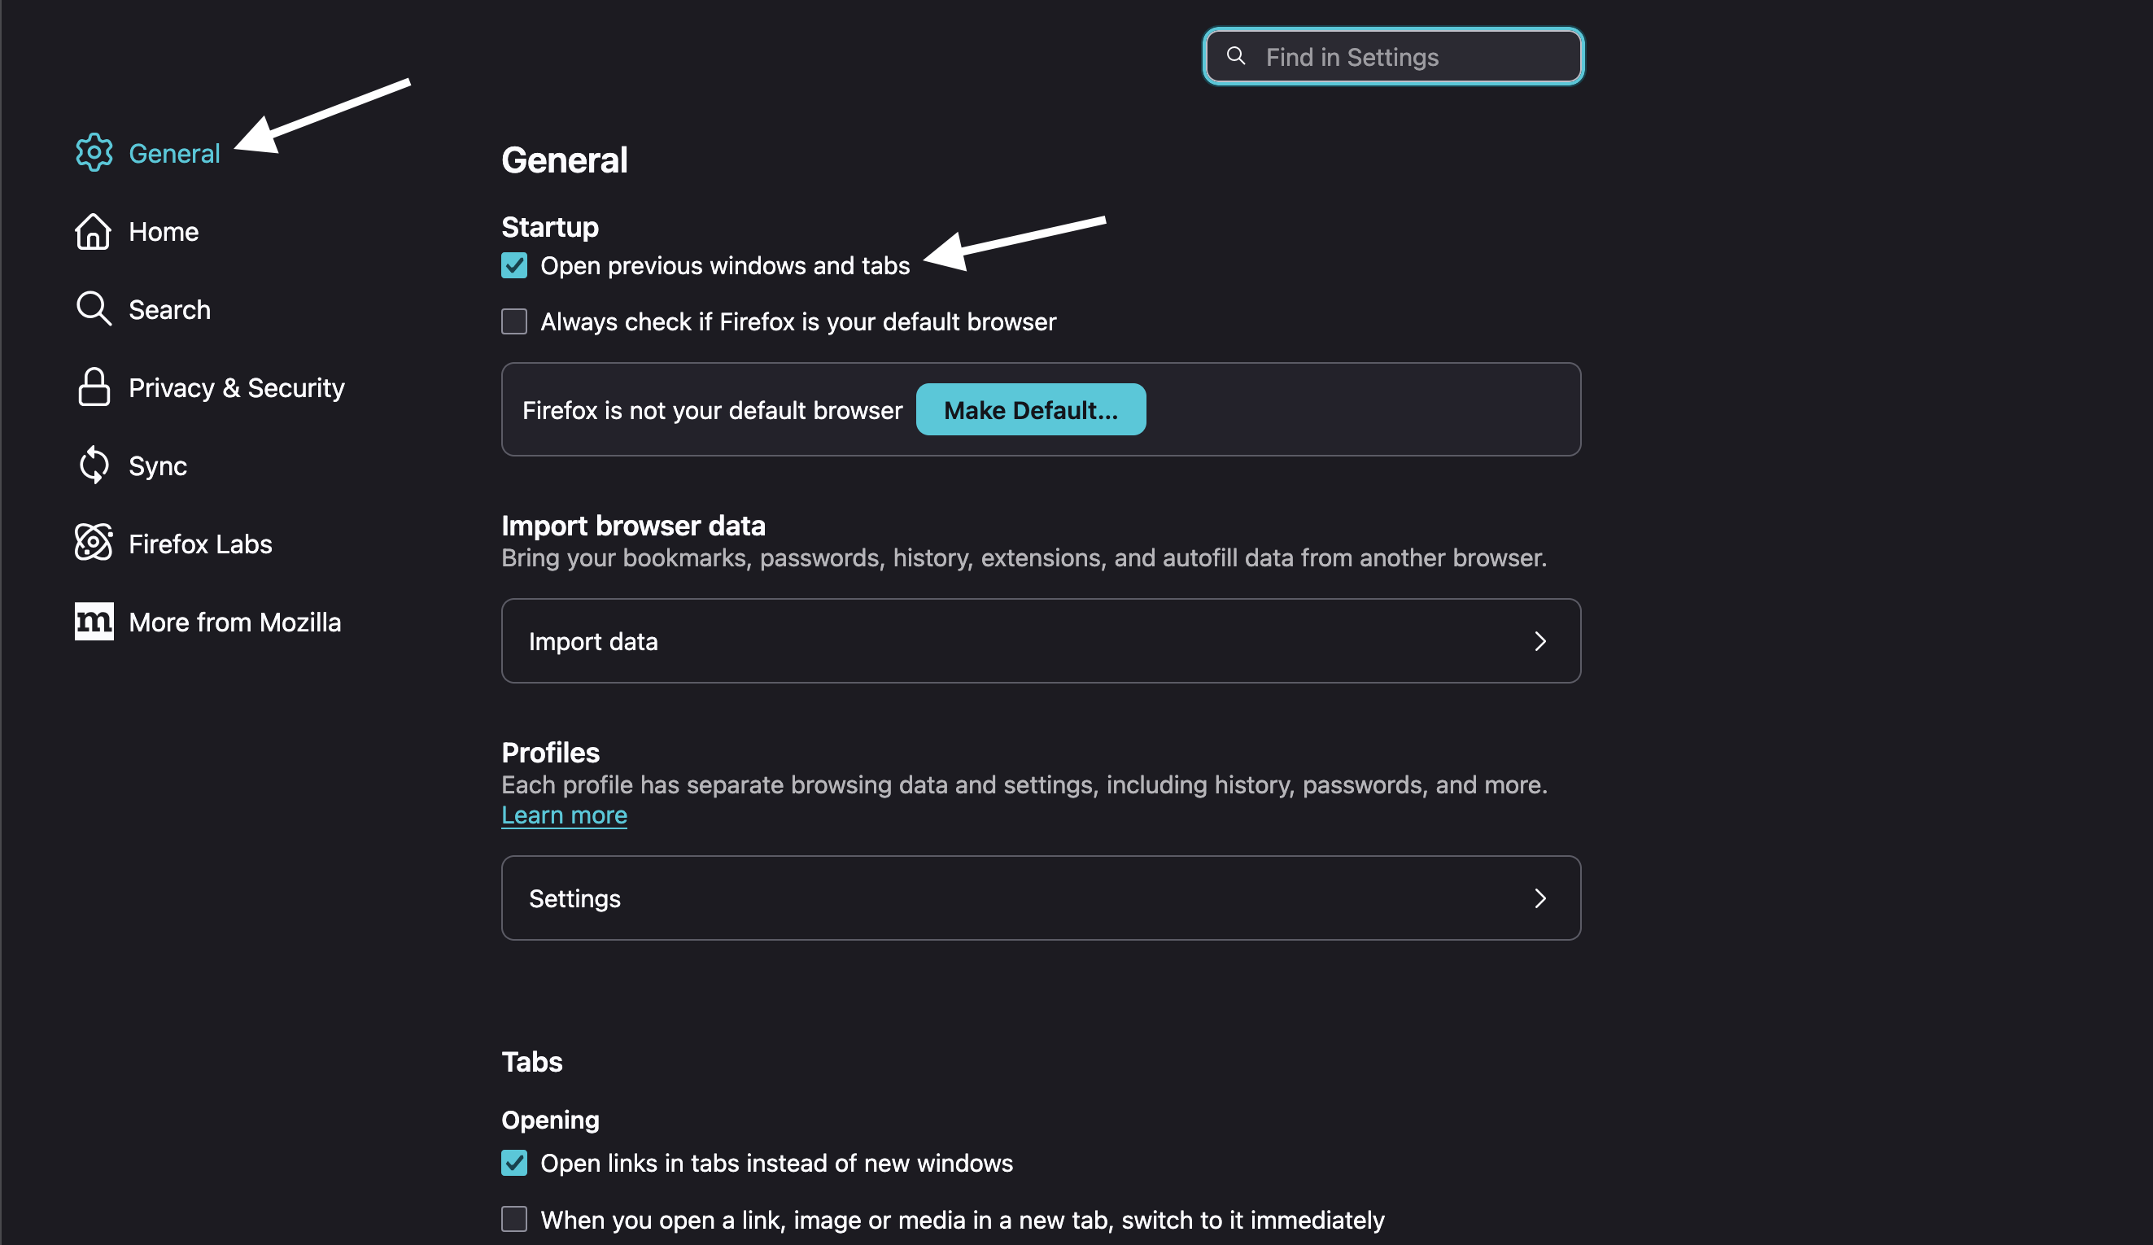Image resolution: width=2153 pixels, height=1245 pixels.
Task: Enable Always check if Firefox is default
Action: point(514,322)
